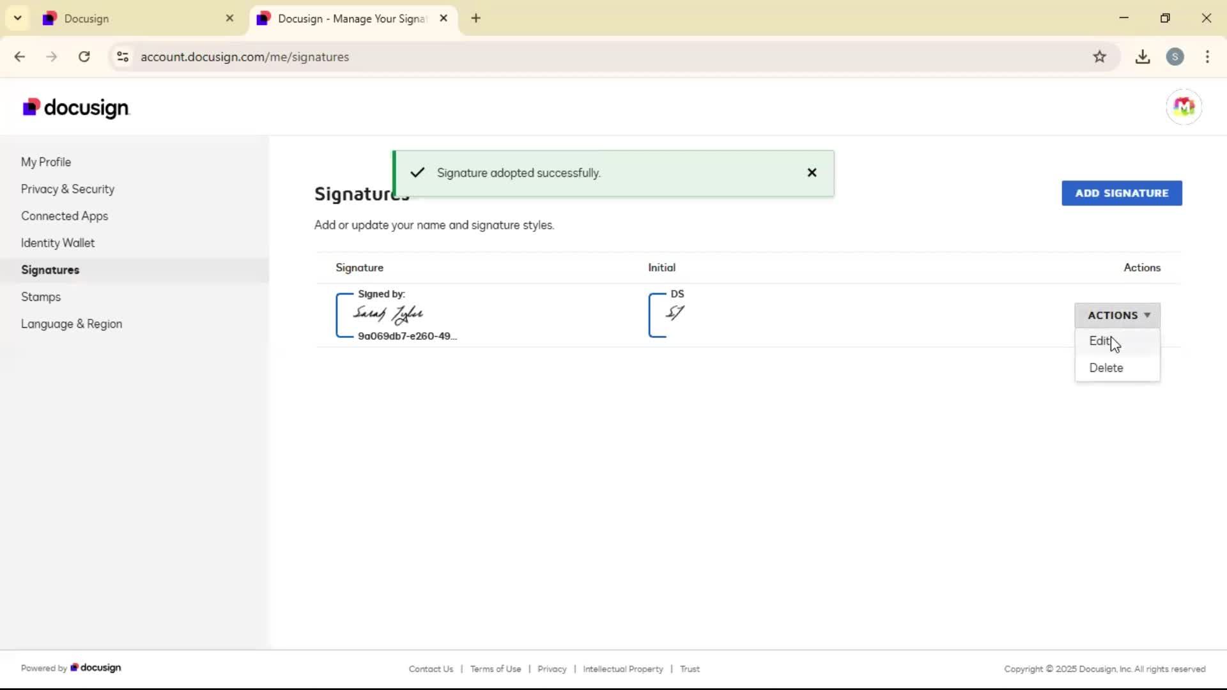Choose Delete from the Actions menu

click(x=1117, y=368)
